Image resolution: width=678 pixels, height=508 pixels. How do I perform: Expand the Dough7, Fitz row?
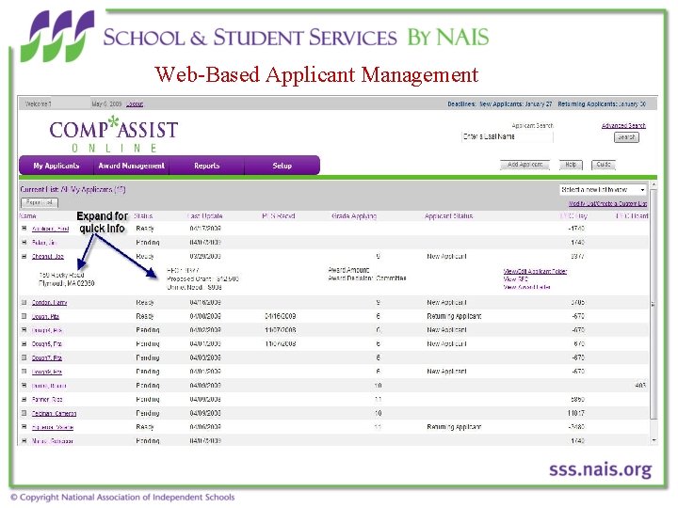tap(24, 357)
